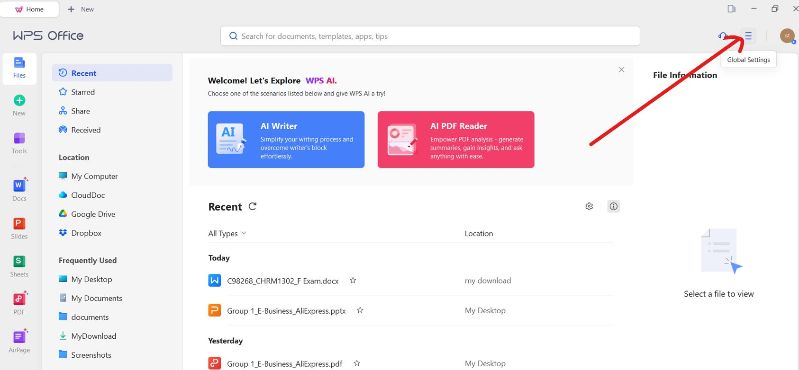Refresh the Recent file list

(253, 206)
